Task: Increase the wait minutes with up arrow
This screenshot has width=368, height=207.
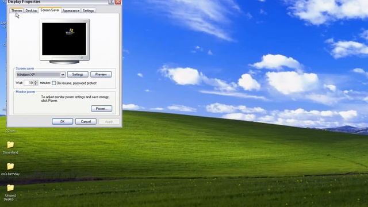Action: [x=36, y=82]
